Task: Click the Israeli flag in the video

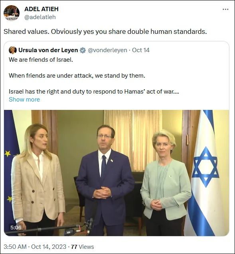Action: click(x=205, y=173)
